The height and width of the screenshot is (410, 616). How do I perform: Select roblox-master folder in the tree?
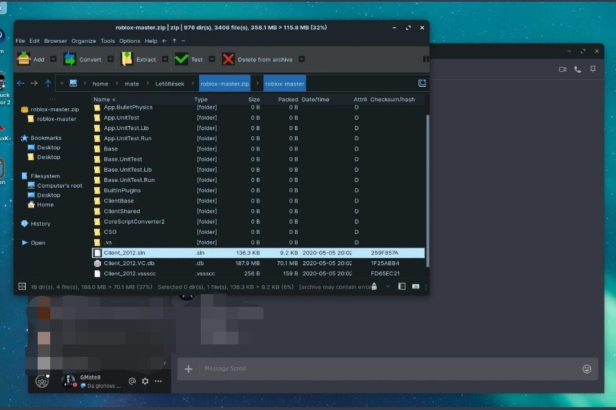(x=52, y=119)
